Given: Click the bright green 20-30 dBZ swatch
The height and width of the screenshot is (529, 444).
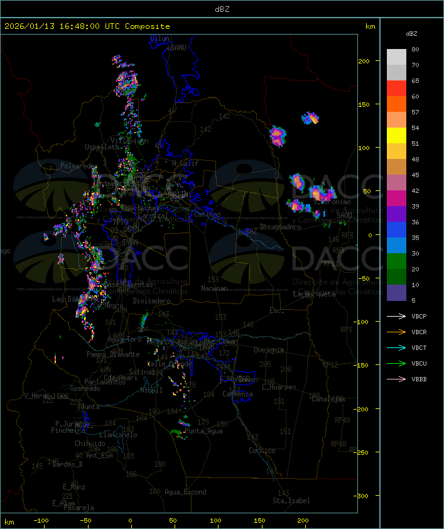Looking at the screenshot, I should coord(396,261).
